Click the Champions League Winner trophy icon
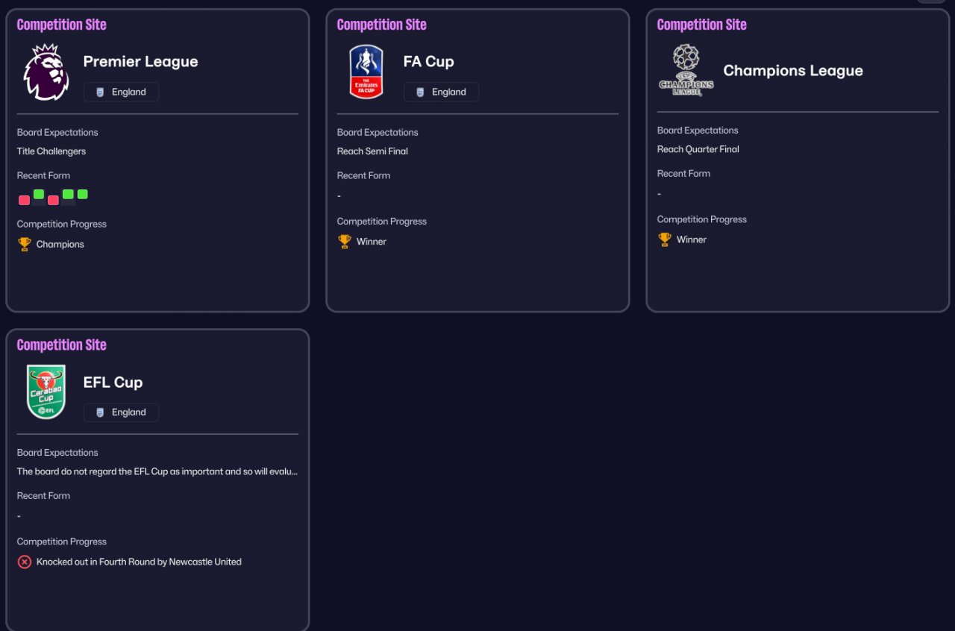Image resolution: width=955 pixels, height=631 pixels. click(x=665, y=239)
